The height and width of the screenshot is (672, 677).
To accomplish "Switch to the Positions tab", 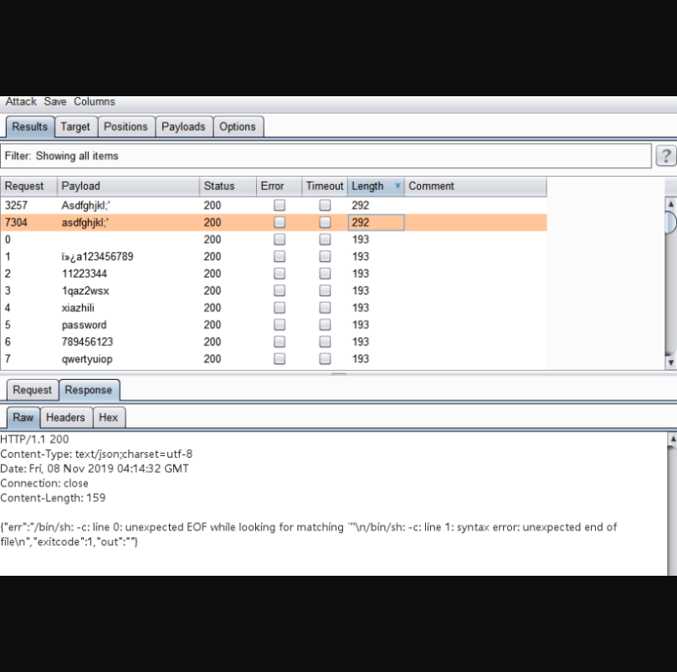I will pos(126,126).
